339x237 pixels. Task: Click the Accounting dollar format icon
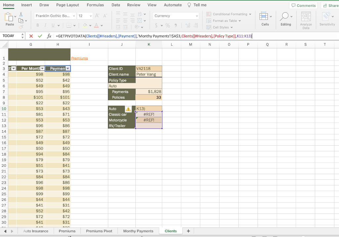click(x=156, y=25)
